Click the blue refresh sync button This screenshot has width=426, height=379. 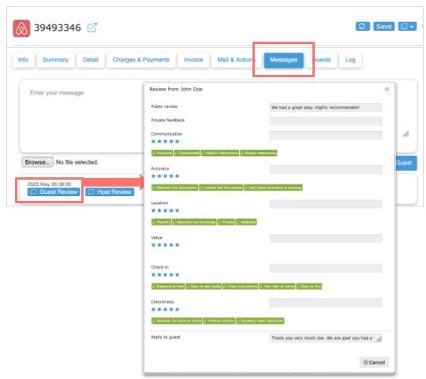click(x=363, y=26)
